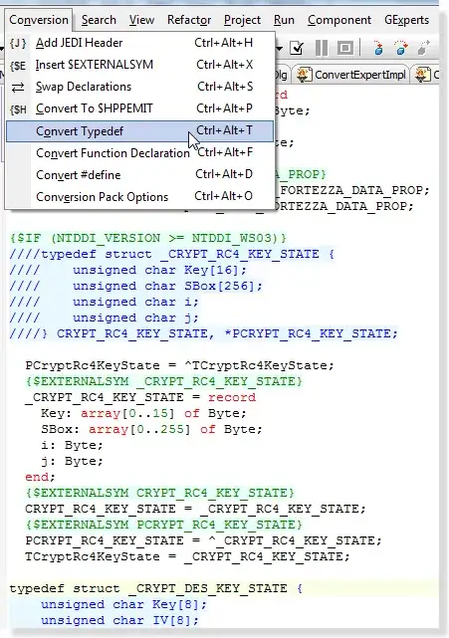
Task: Click the Program Reset stop icon
Action: coord(345,48)
